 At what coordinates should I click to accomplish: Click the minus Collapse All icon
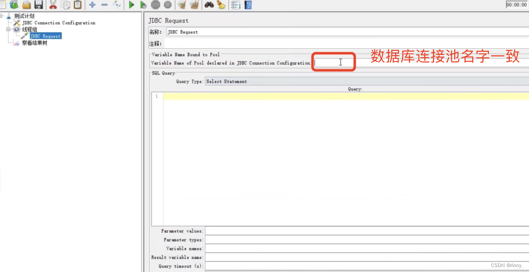tap(105, 5)
